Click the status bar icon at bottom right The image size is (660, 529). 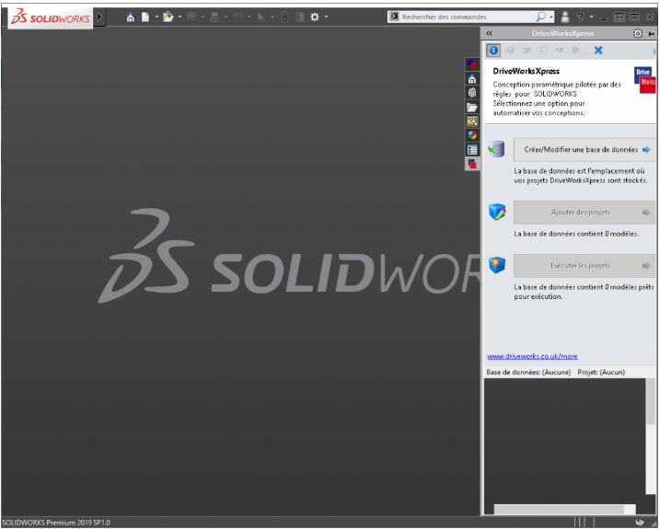tap(640, 523)
